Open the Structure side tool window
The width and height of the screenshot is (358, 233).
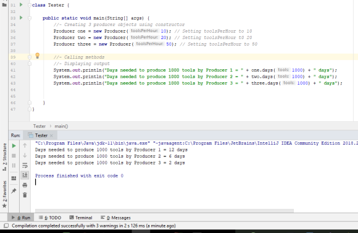point(4,157)
